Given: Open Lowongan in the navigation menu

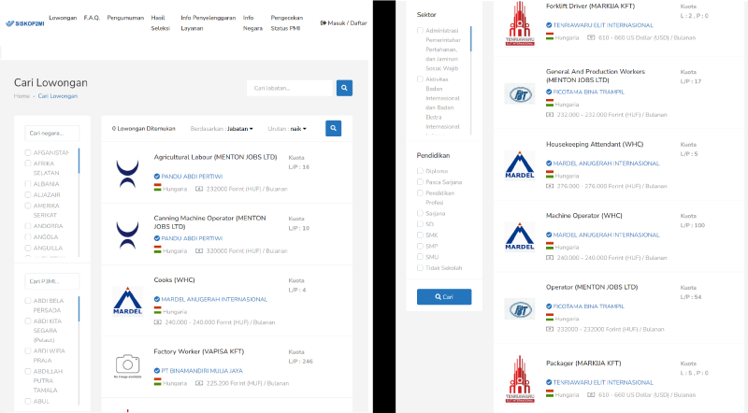Looking at the screenshot, I should [x=63, y=18].
